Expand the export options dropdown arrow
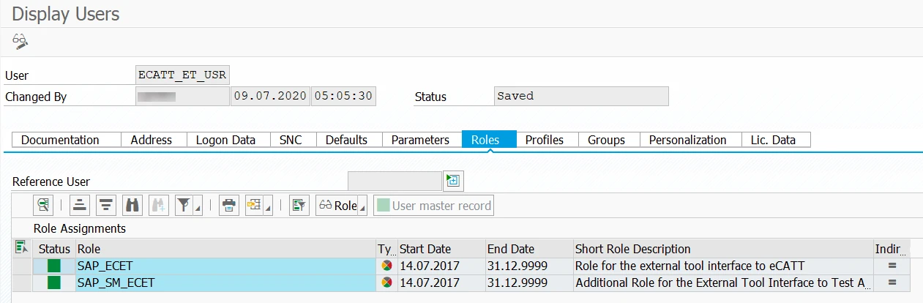 coord(269,209)
